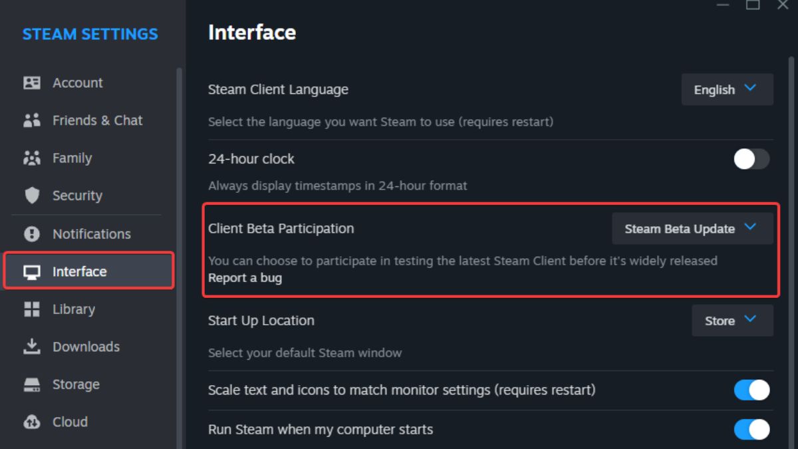This screenshot has width=798, height=449.
Task: Open Downloads settings via the download icon
Action: click(x=31, y=347)
